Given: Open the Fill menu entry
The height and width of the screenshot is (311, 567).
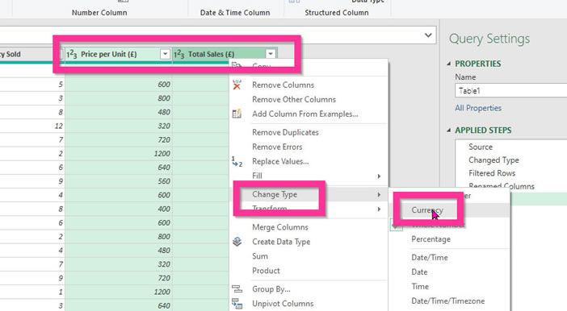Looking at the screenshot, I should click(257, 176).
